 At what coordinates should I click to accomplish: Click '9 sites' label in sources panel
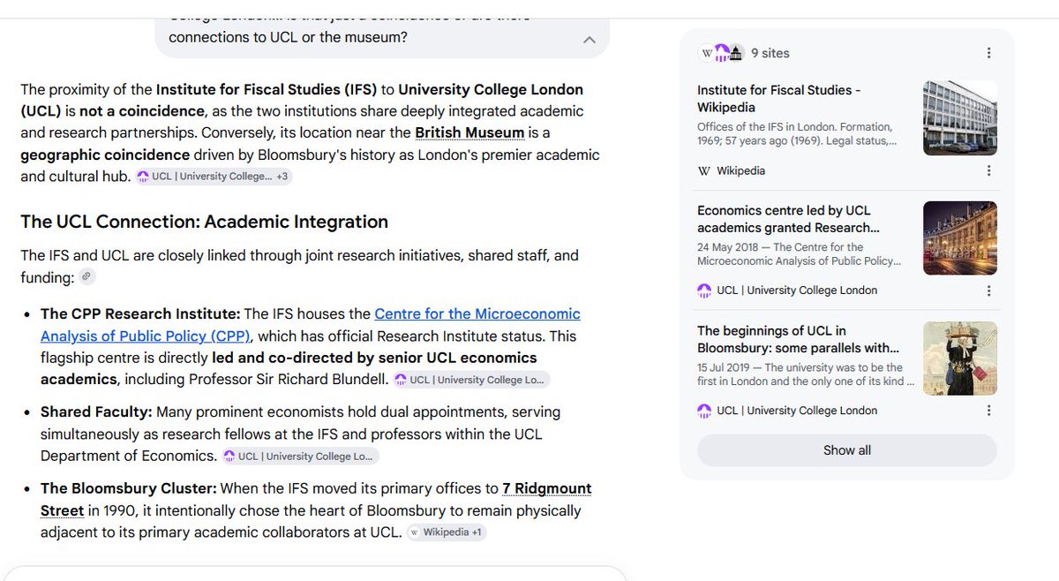pyautogui.click(x=770, y=53)
